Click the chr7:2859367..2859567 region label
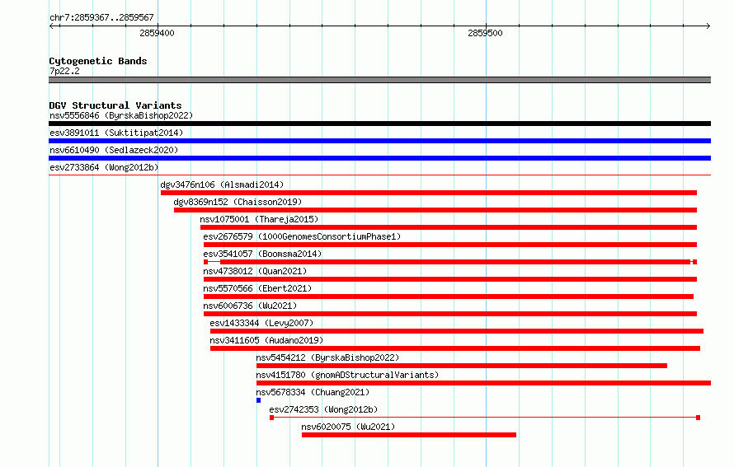This screenshot has height=467, width=734. click(x=101, y=17)
